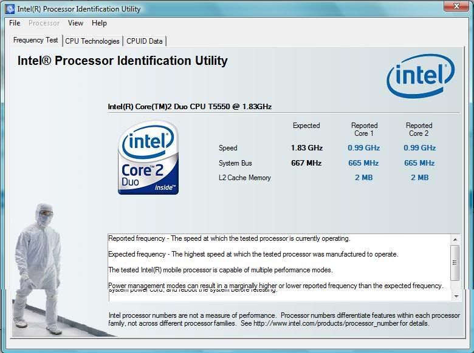Switch to the CPUID Data tab

(x=144, y=41)
